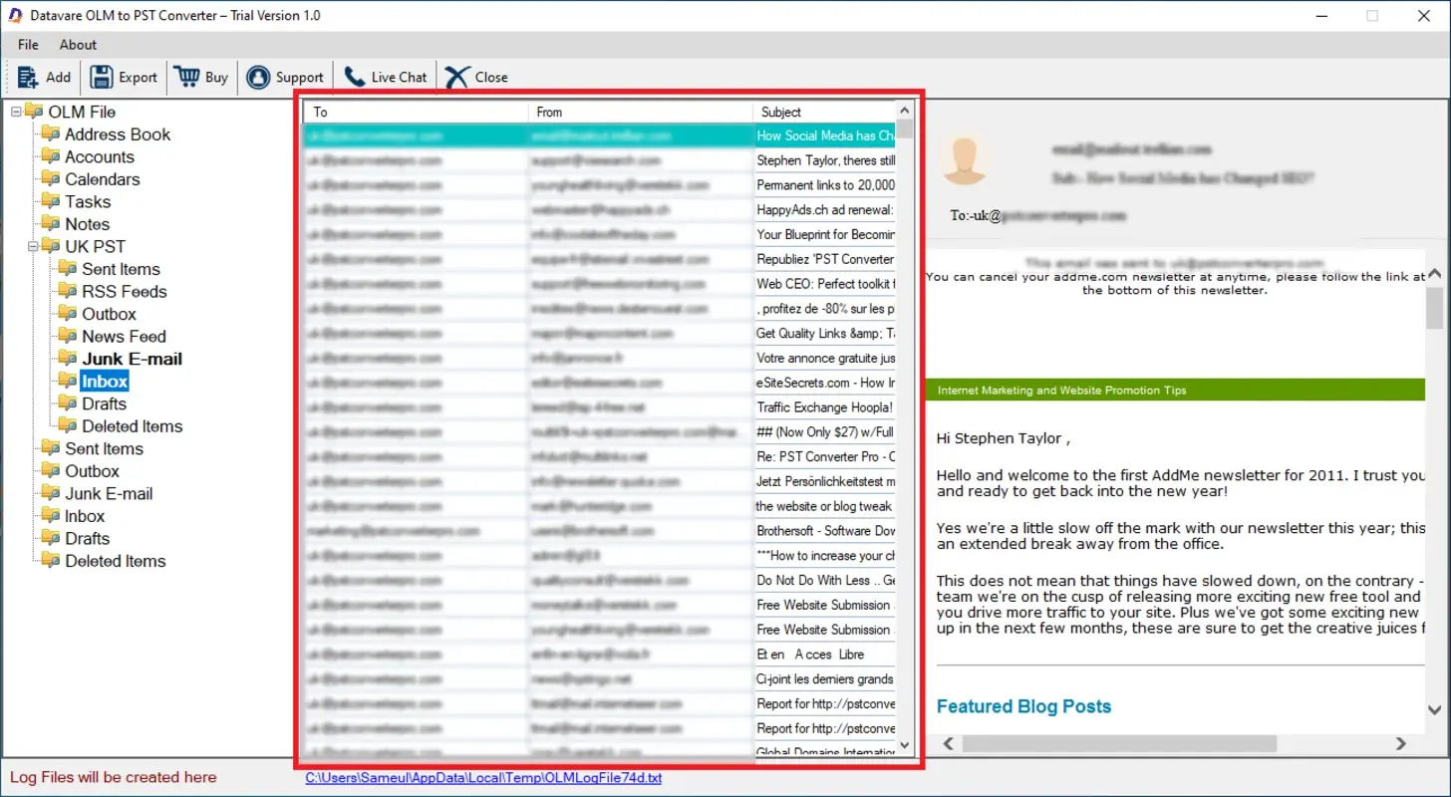Open the File menu

(x=27, y=45)
